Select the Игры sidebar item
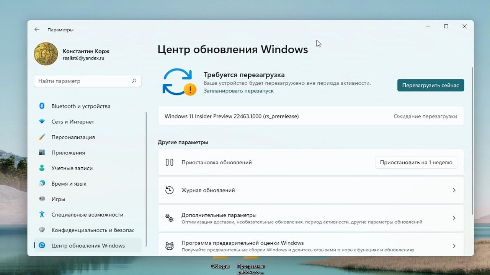 (x=88, y=199)
